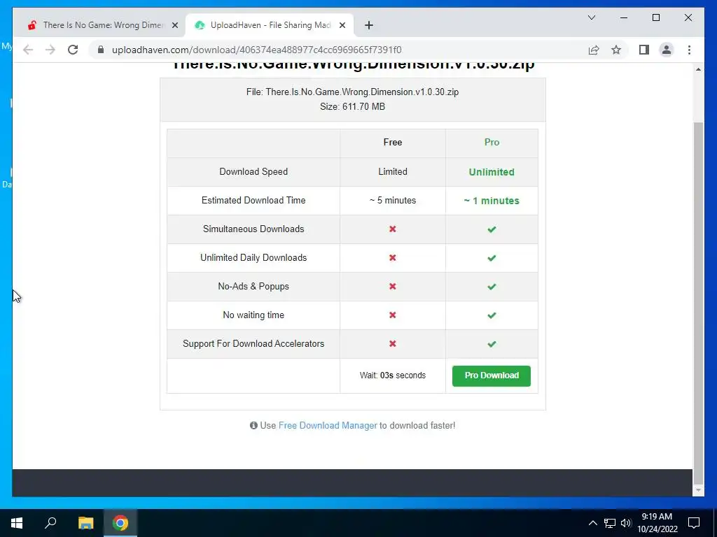Open File Explorer from the taskbar
Viewport: 717px width, 537px height.
click(85, 523)
